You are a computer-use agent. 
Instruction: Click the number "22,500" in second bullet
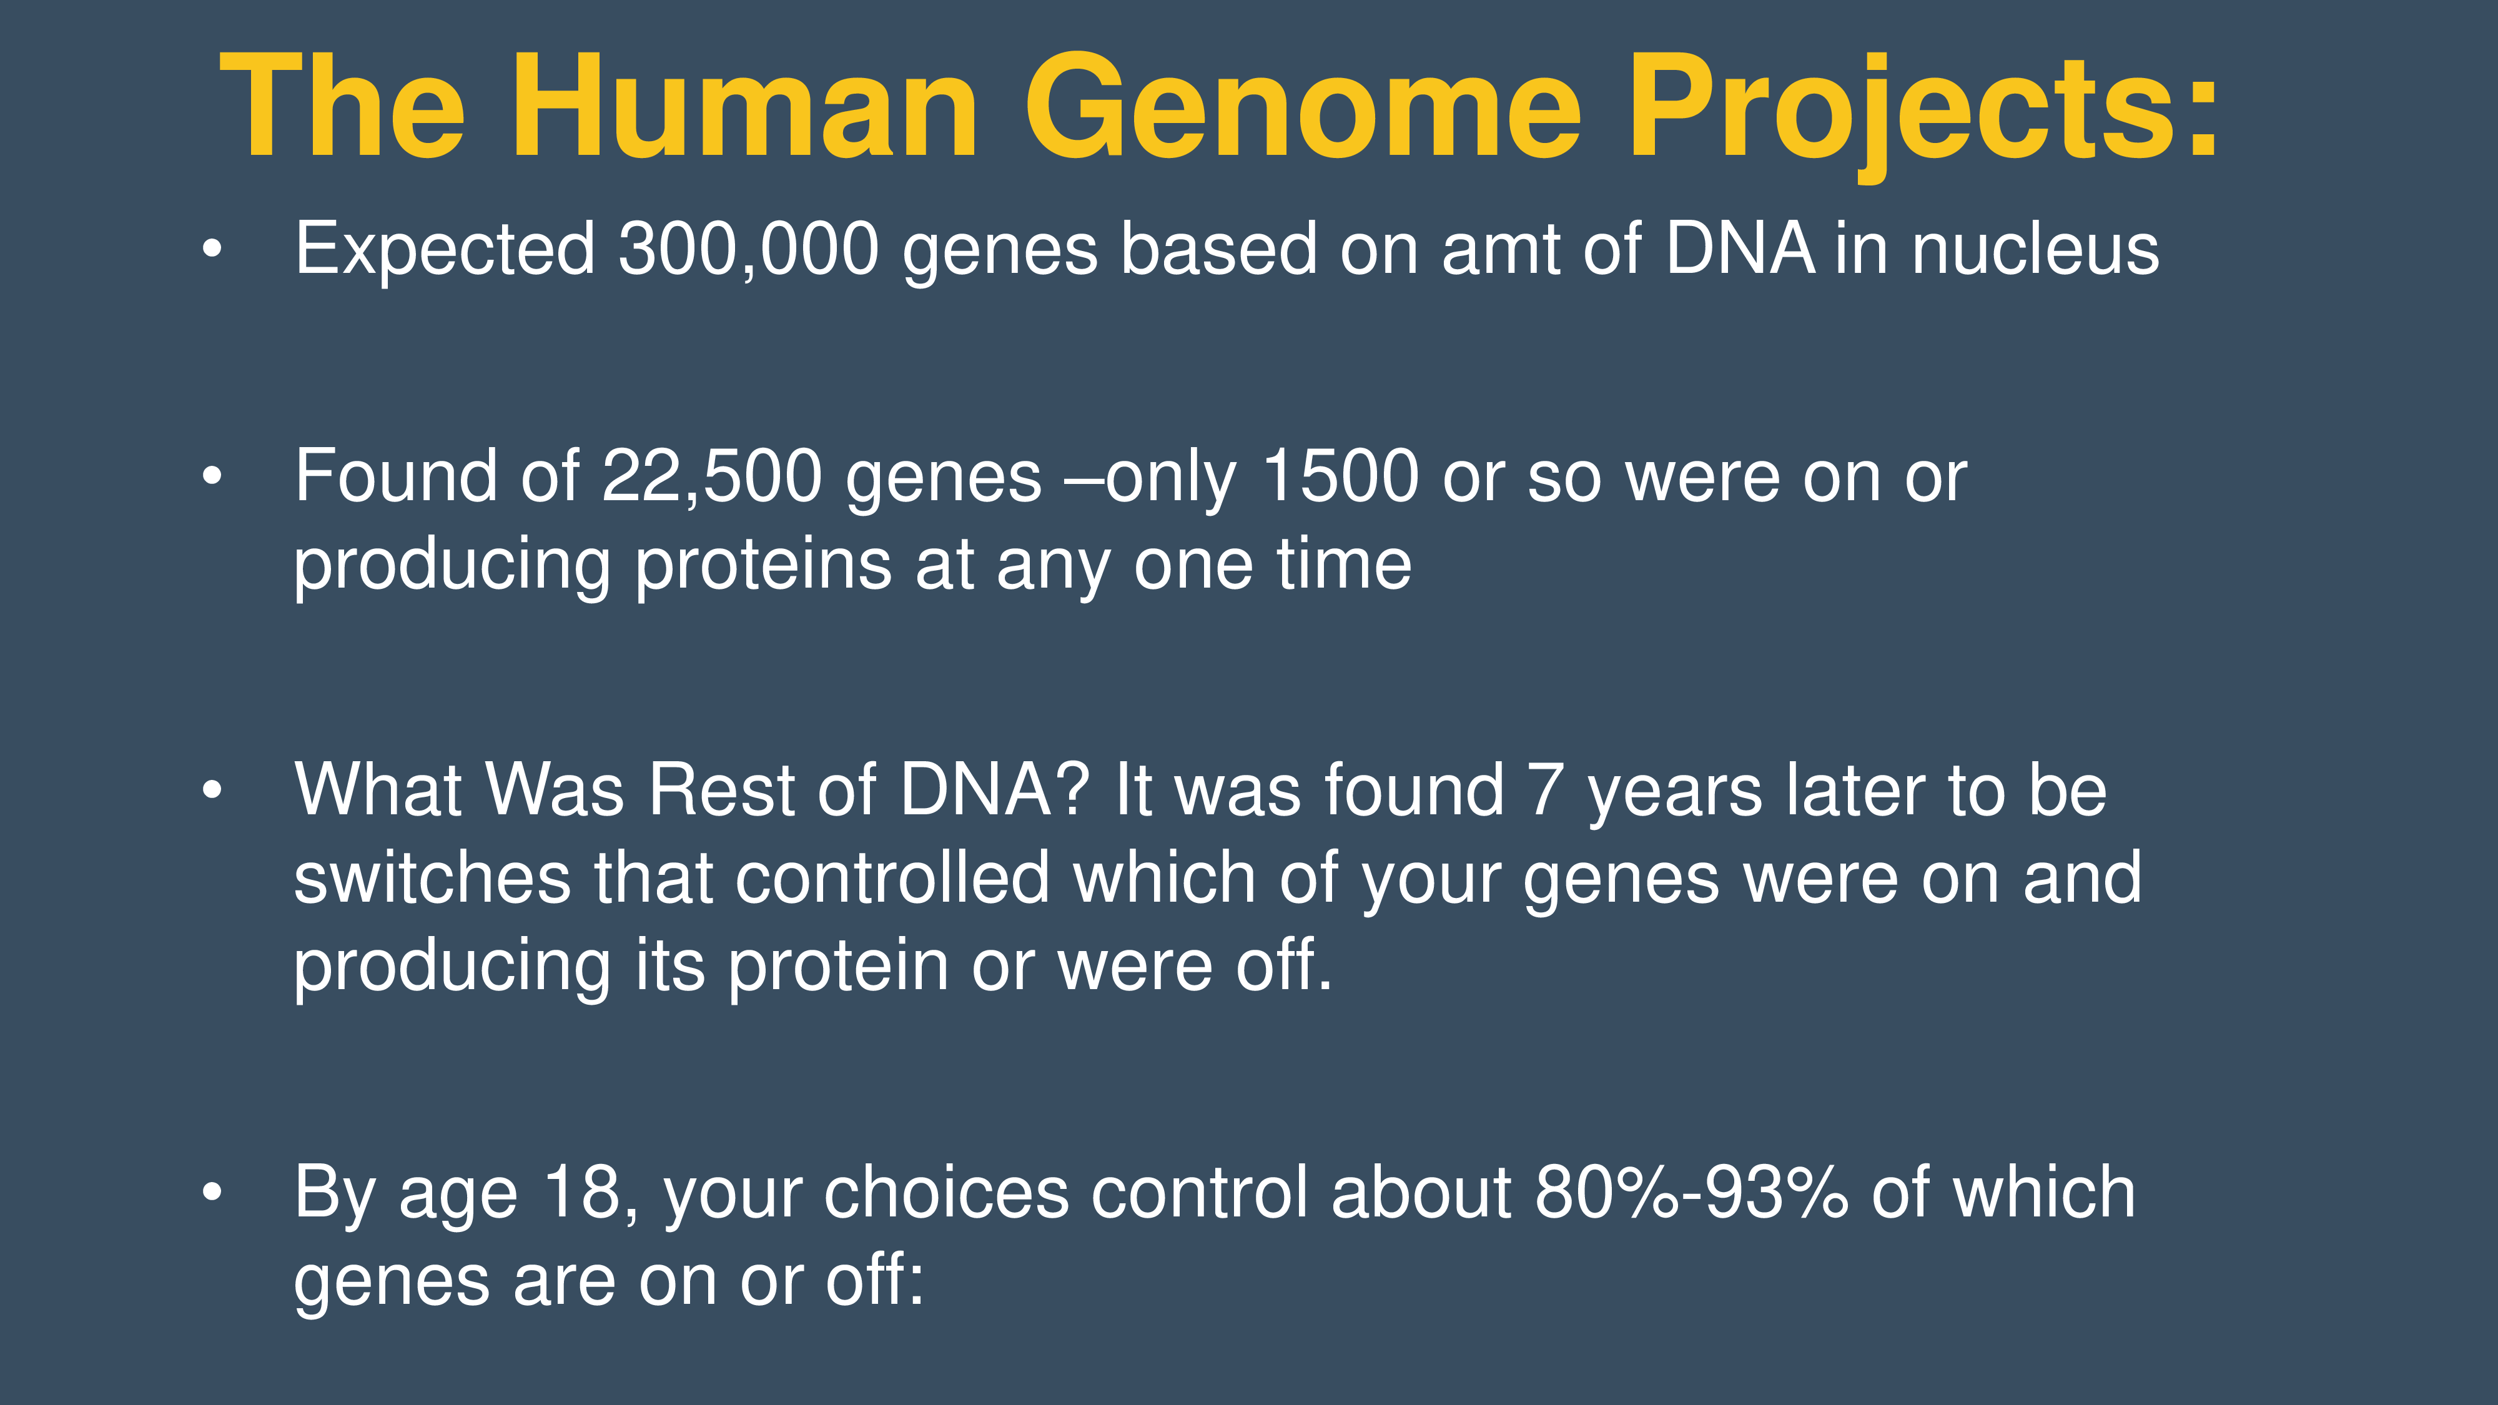(712, 477)
